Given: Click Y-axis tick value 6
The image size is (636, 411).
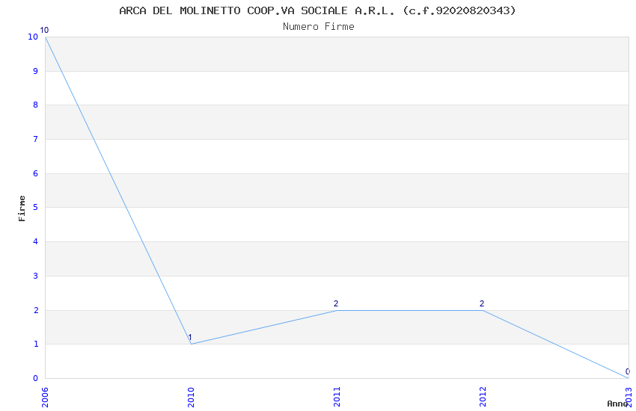Looking at the screenshot, I should coord(36,173).
